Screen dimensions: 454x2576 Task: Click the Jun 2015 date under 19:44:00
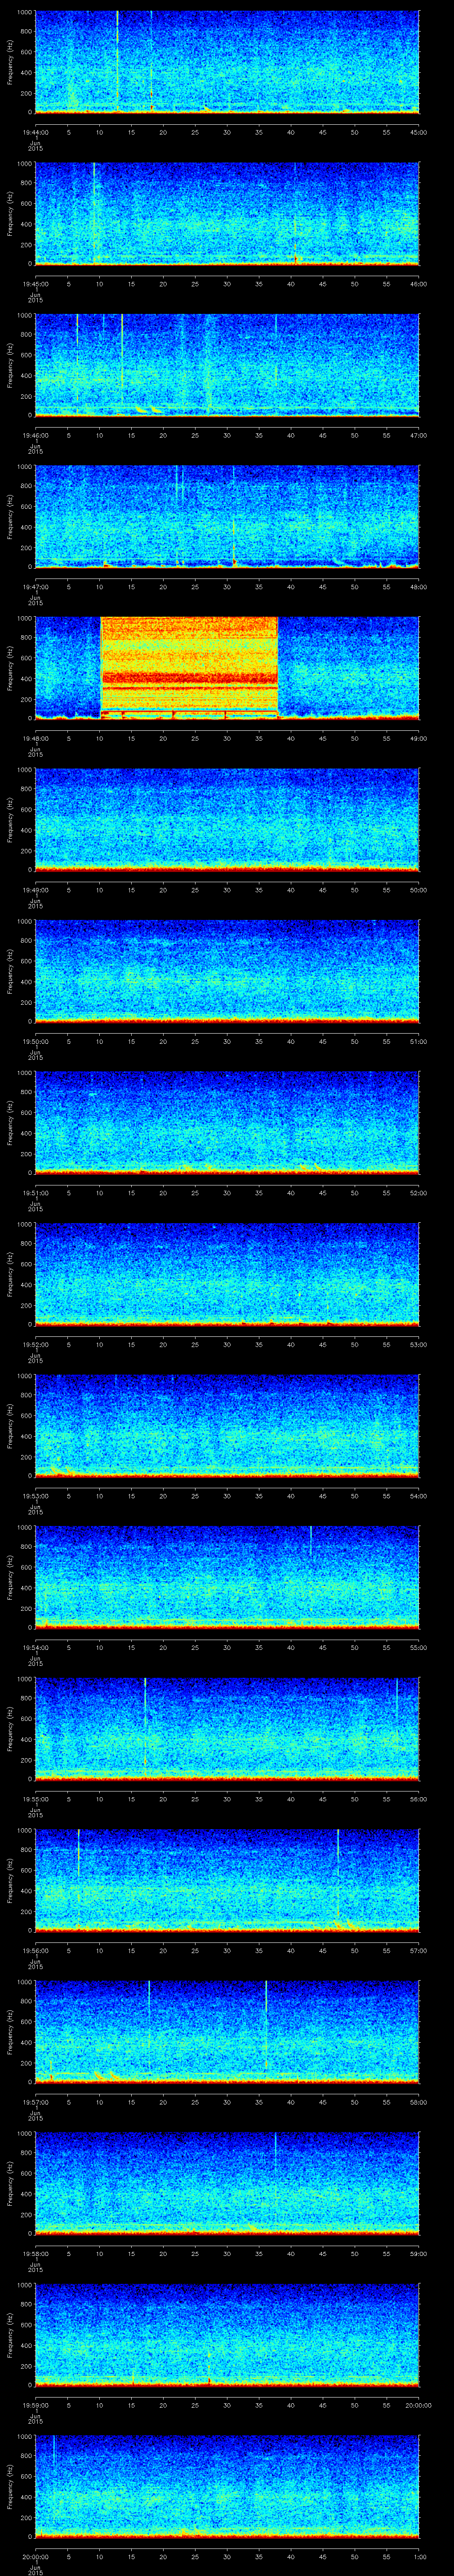click(35, 145)
